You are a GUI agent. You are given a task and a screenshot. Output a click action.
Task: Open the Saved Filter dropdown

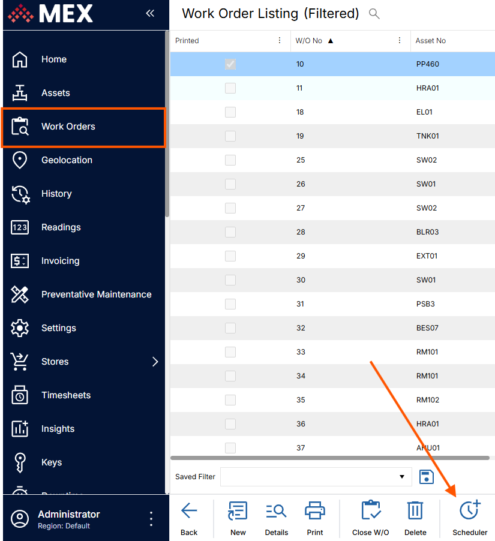[x=401, y=477]
